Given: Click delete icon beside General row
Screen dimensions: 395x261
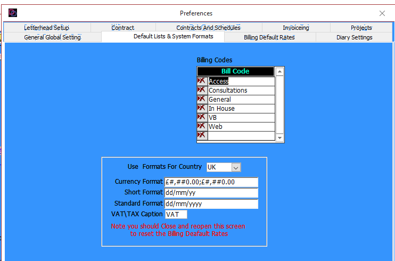Looking at the screenshot, I should 202,100.
